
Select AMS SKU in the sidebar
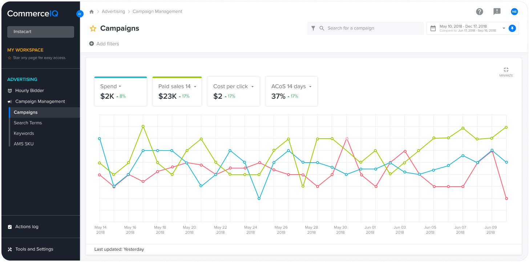(x=24, y=144)
